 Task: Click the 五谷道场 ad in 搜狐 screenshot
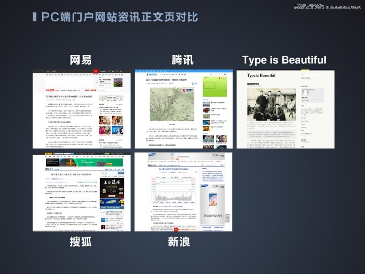click(112, 188)
